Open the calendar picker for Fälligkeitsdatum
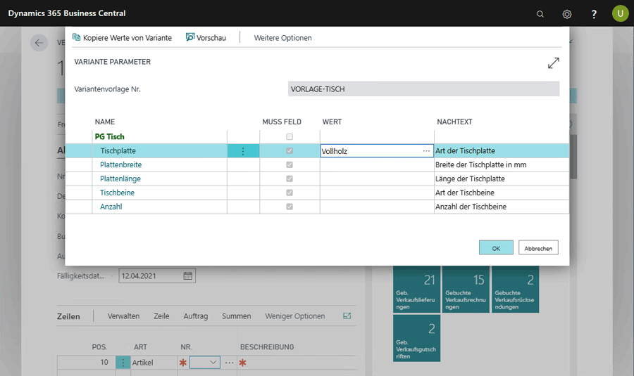The image size is (634, 376). (x=187, y=276)
